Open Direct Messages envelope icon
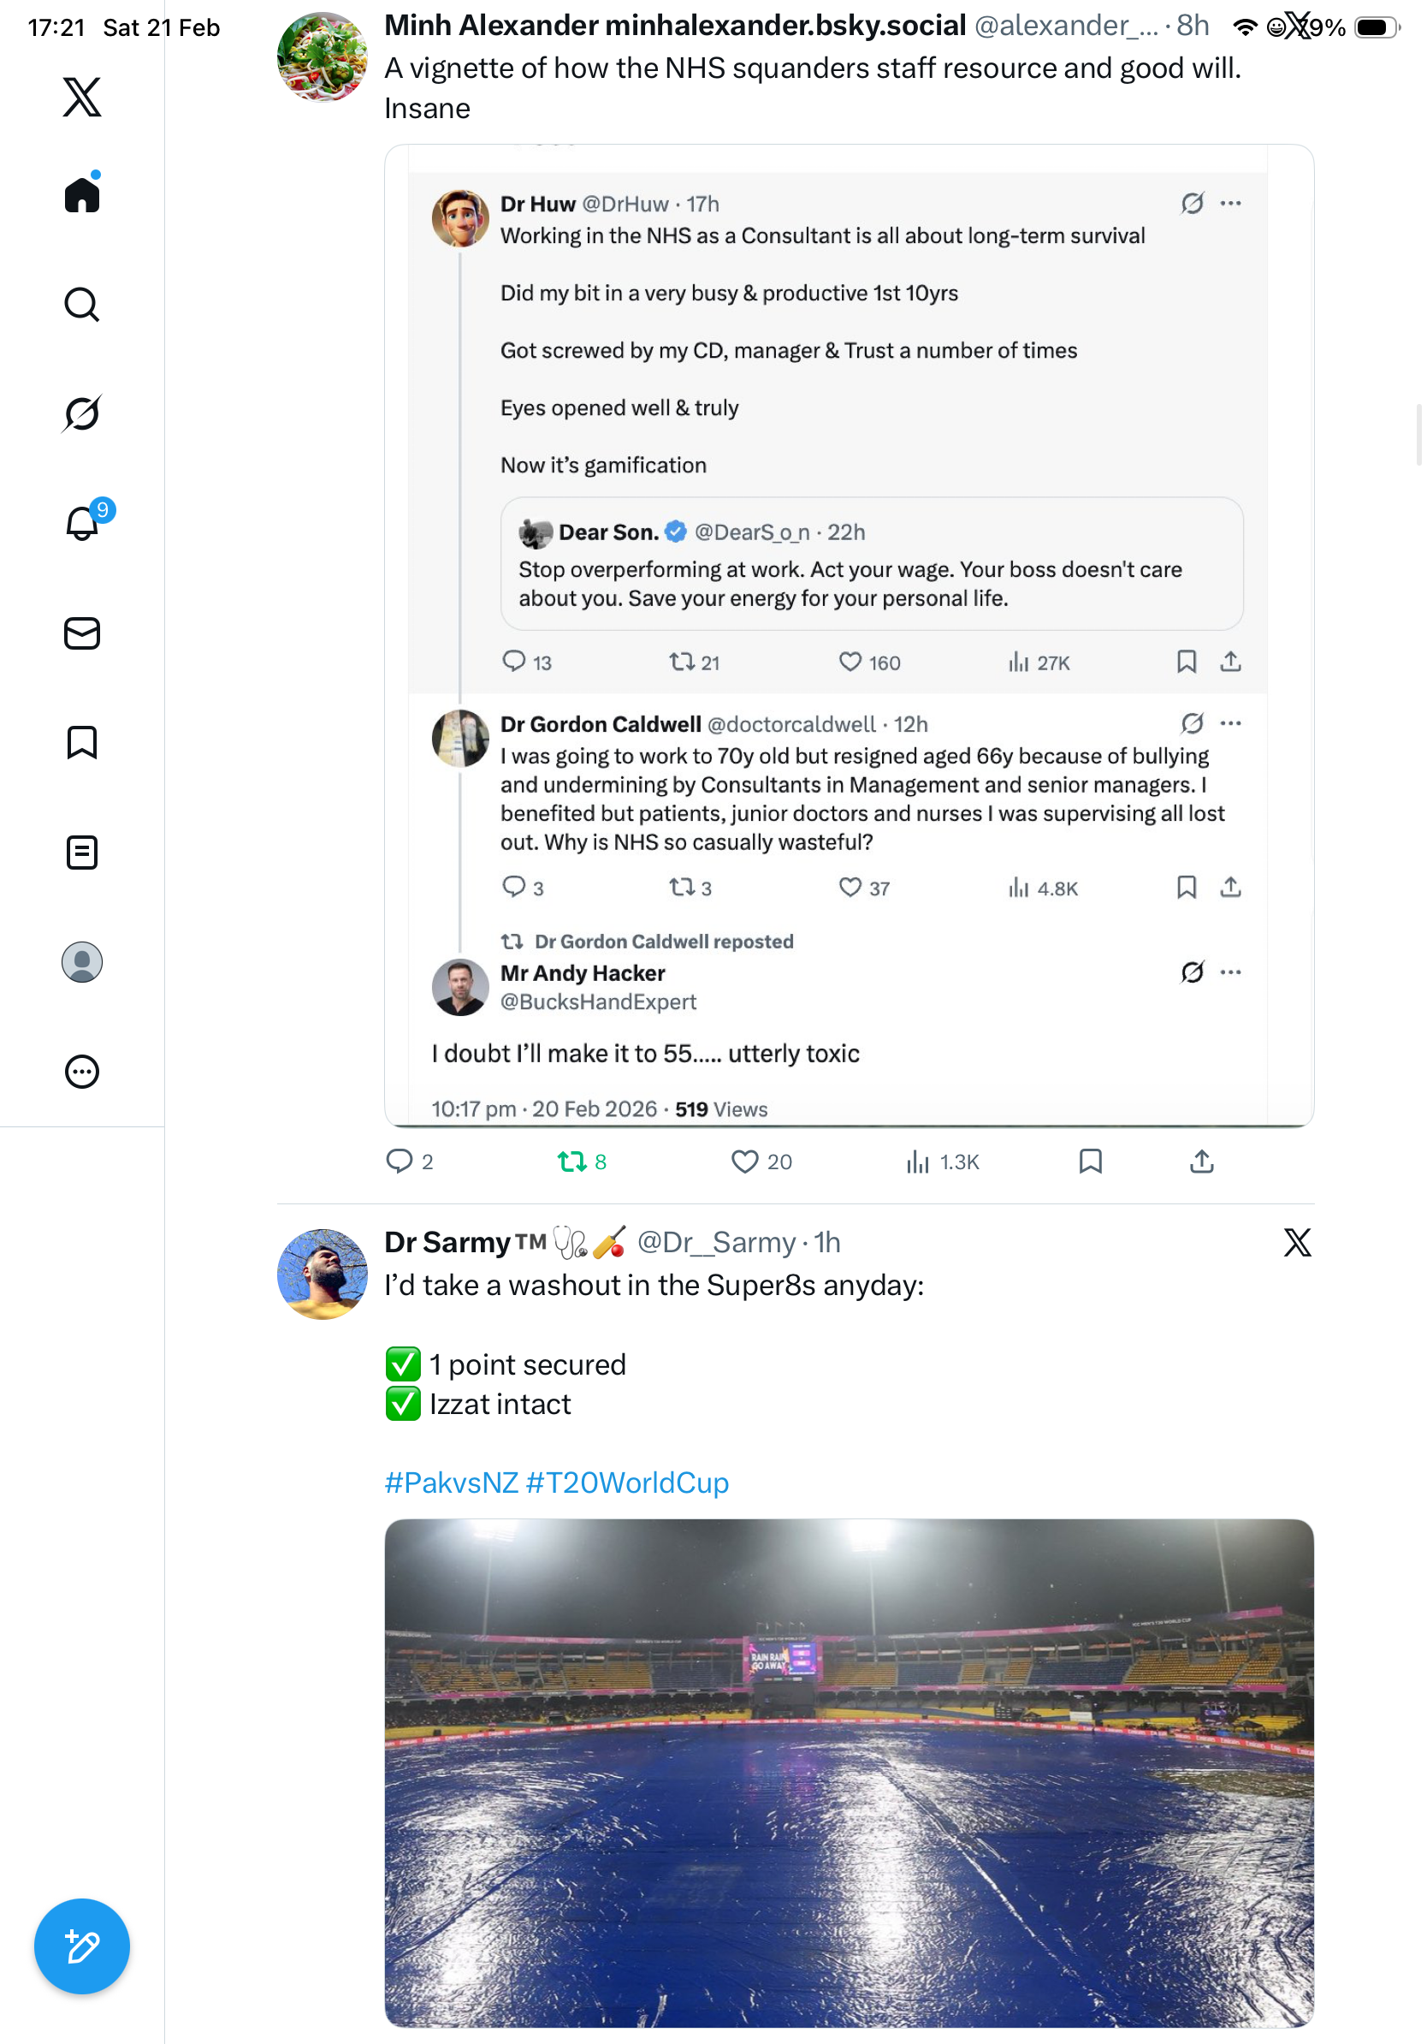Viewport: 1427px width, 2044px height. tap(82, 633)
